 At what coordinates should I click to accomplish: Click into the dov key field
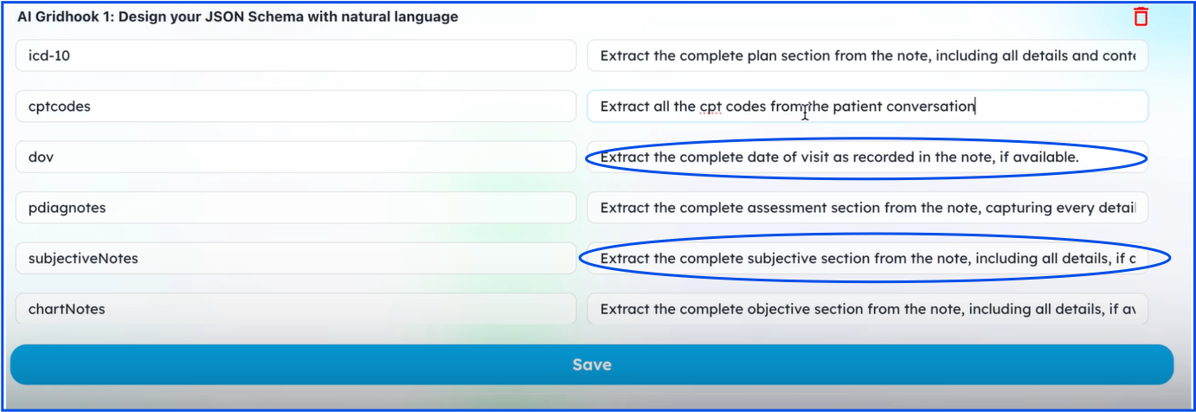[x=295, y=158]
